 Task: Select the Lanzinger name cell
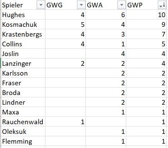[x=23, y=63]
